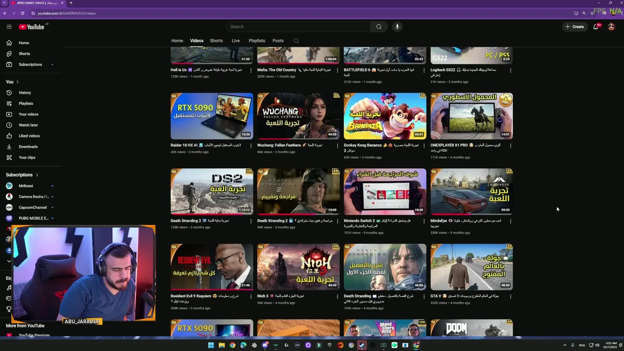This screenshot has width=624, height=351.
Task: Click the YouTube search input field
Action: 297,27
